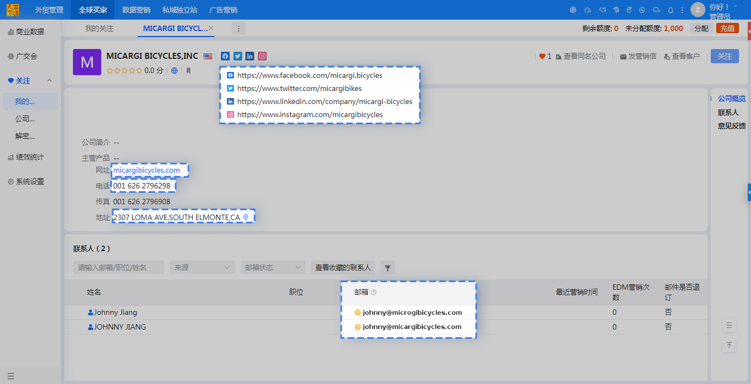Click the bird icon in top bar
The width and height of the screenshot is (751, 384).
click(602, 10)
